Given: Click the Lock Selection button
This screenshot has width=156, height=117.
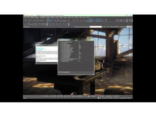Looking at the screenshot, I should 46,96.
